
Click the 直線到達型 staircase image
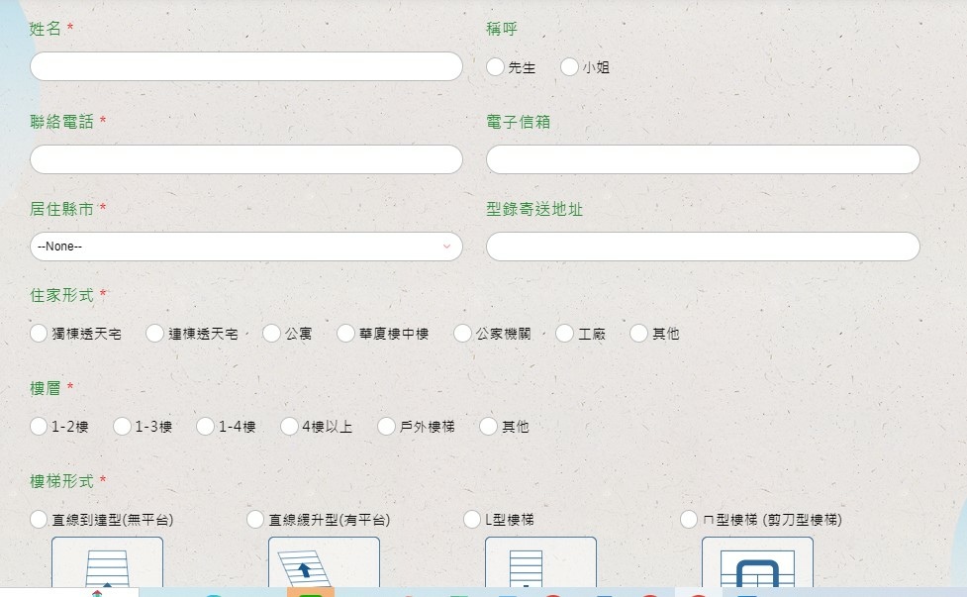(107, 561)
